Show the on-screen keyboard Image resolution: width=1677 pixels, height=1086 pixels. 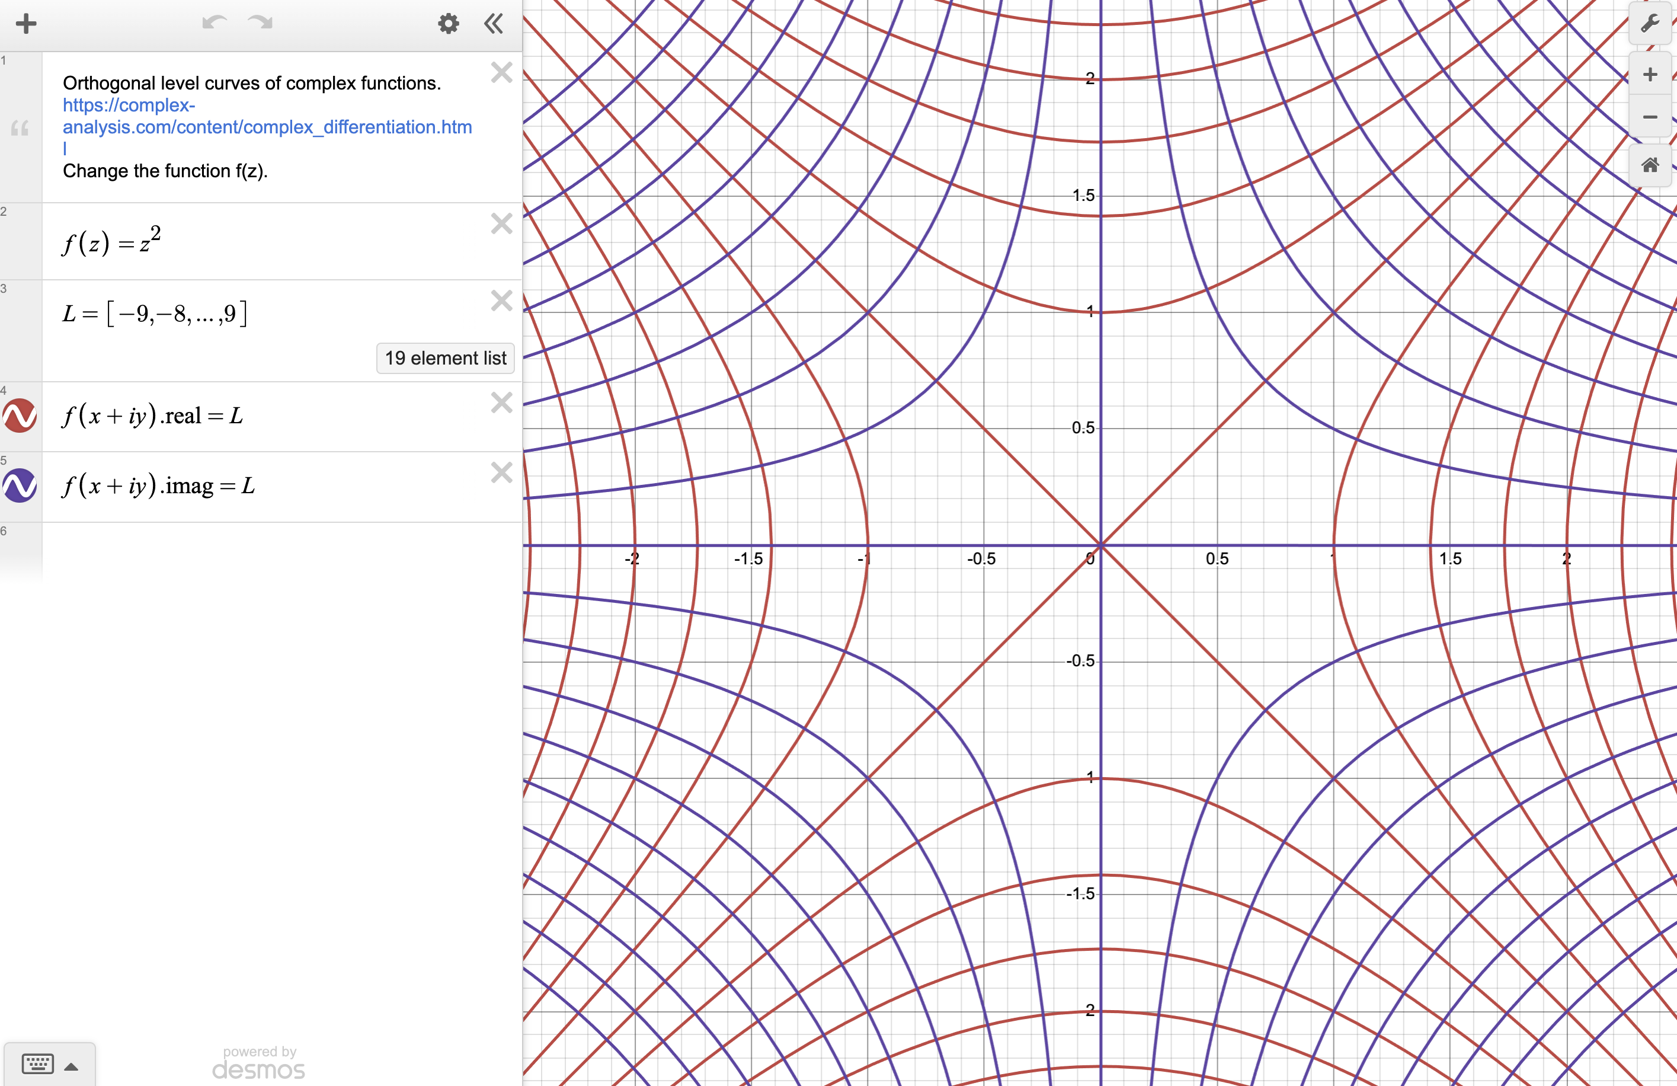[38, 1063]
